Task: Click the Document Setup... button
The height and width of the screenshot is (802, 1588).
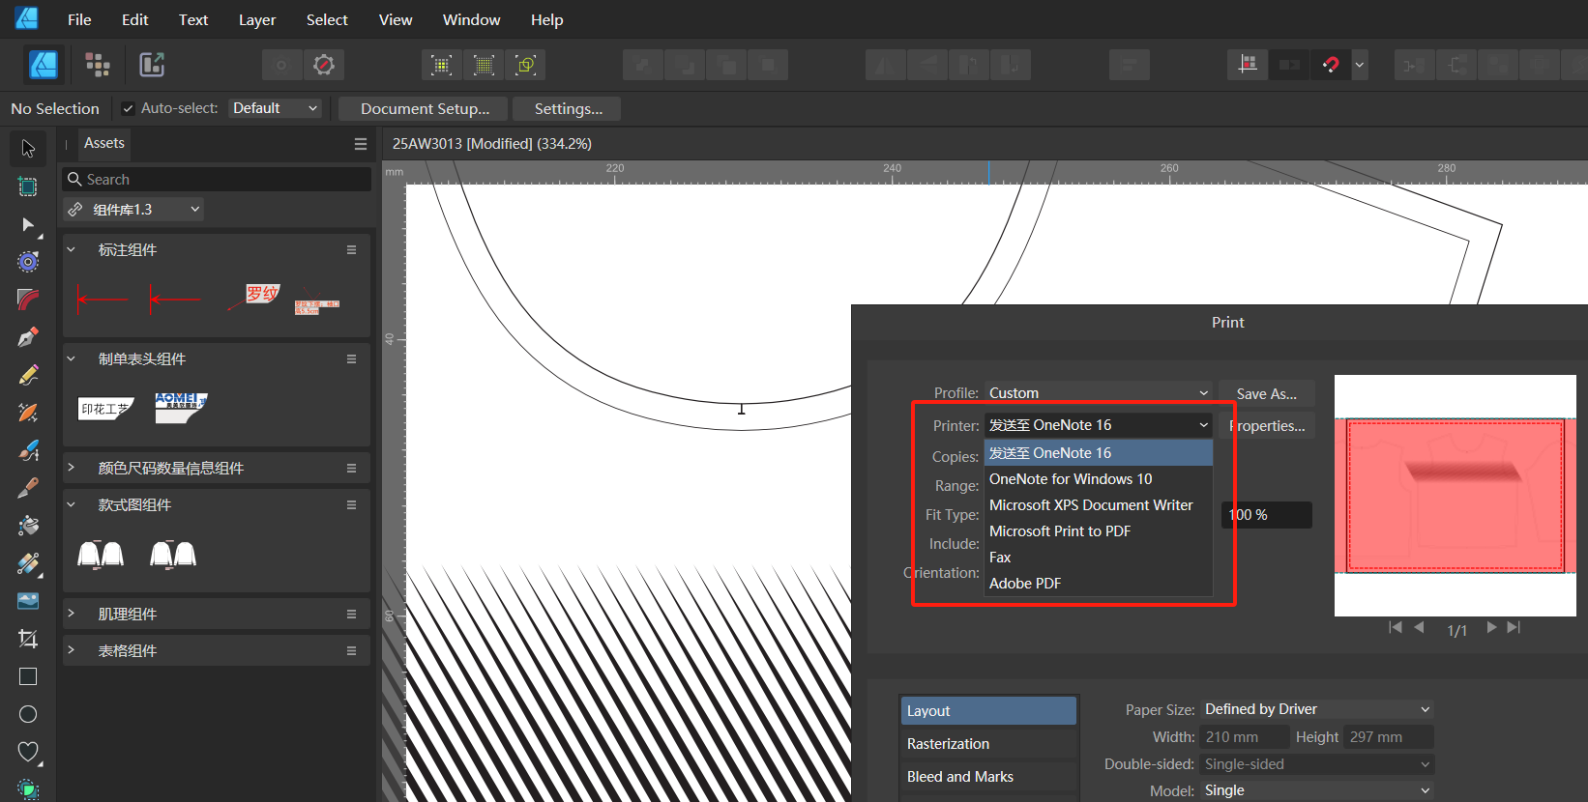Action: point(425,108)
